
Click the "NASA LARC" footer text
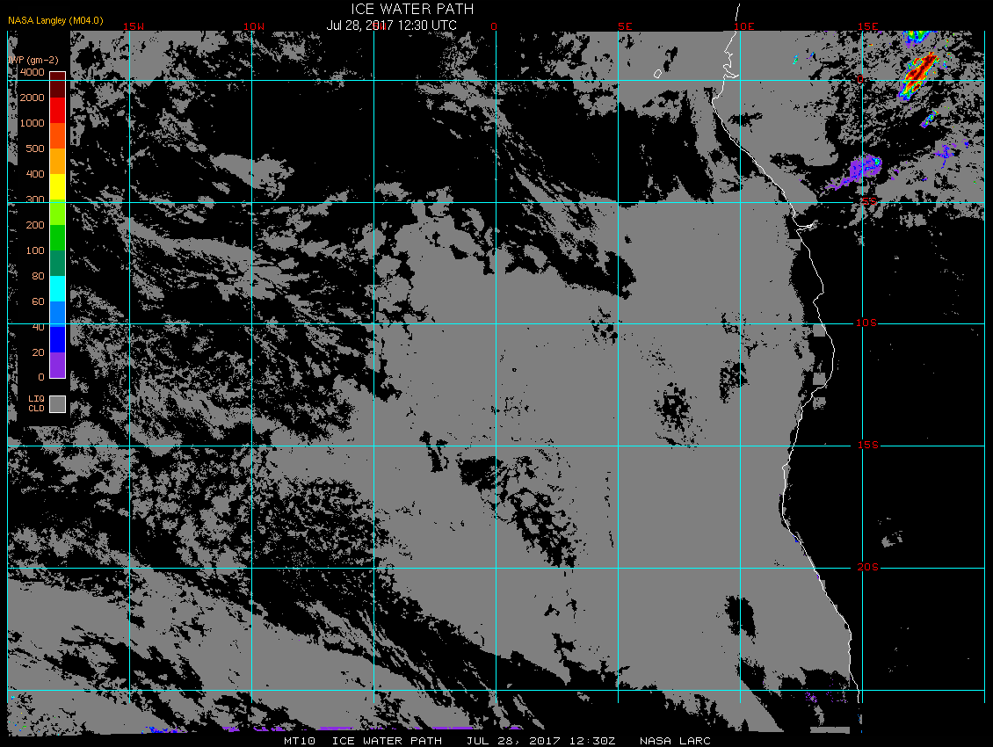point(675,741)
